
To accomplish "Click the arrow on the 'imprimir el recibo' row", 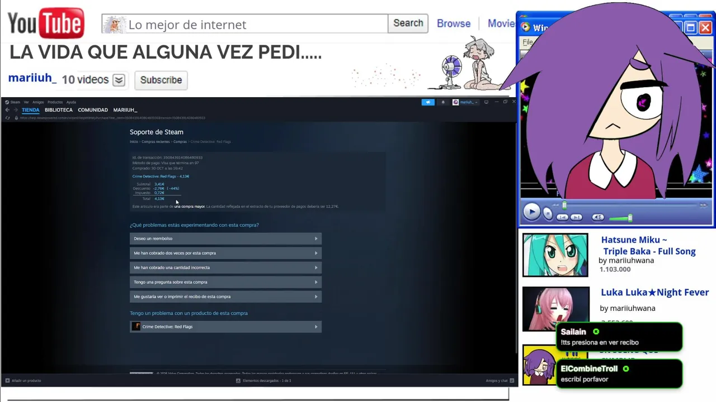I will click(316, 296).
